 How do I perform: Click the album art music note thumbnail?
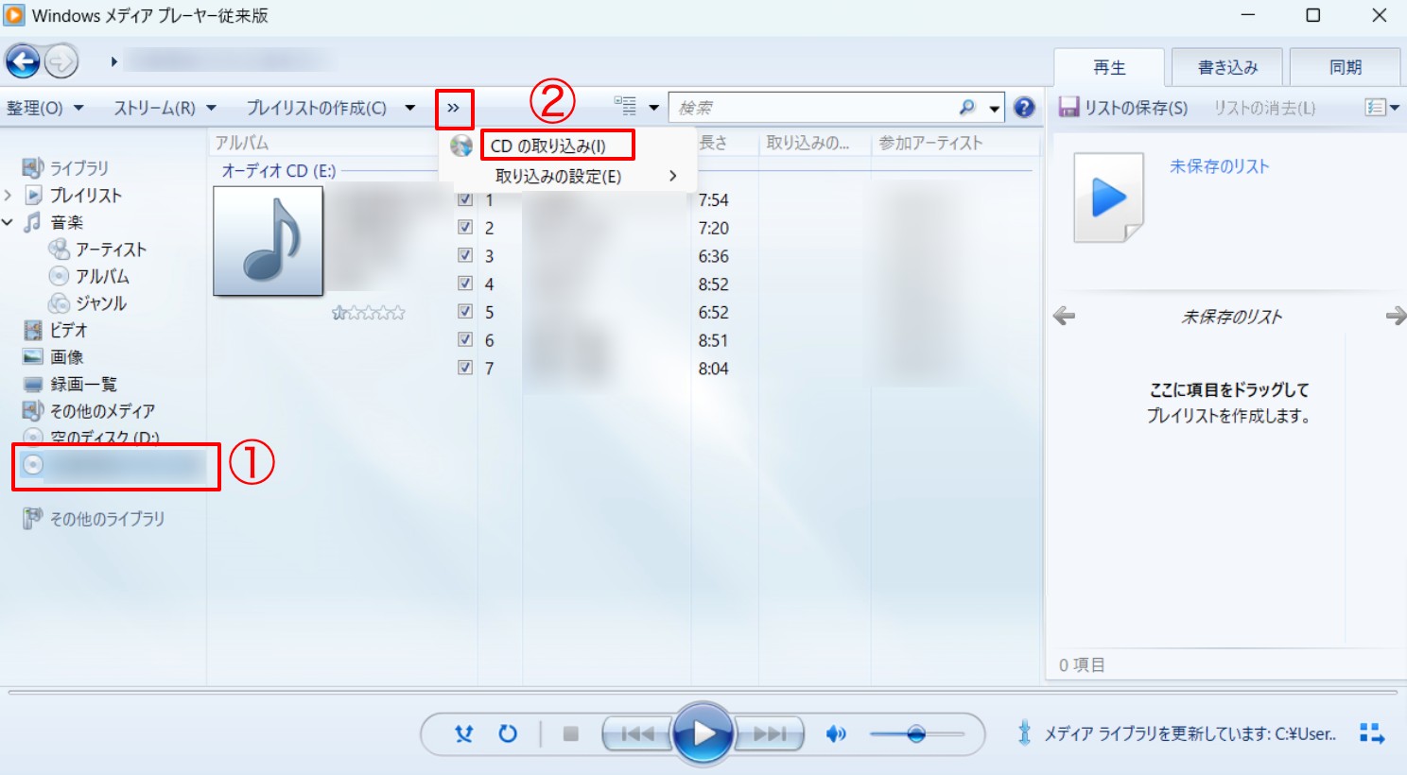(x=269, y=241)
